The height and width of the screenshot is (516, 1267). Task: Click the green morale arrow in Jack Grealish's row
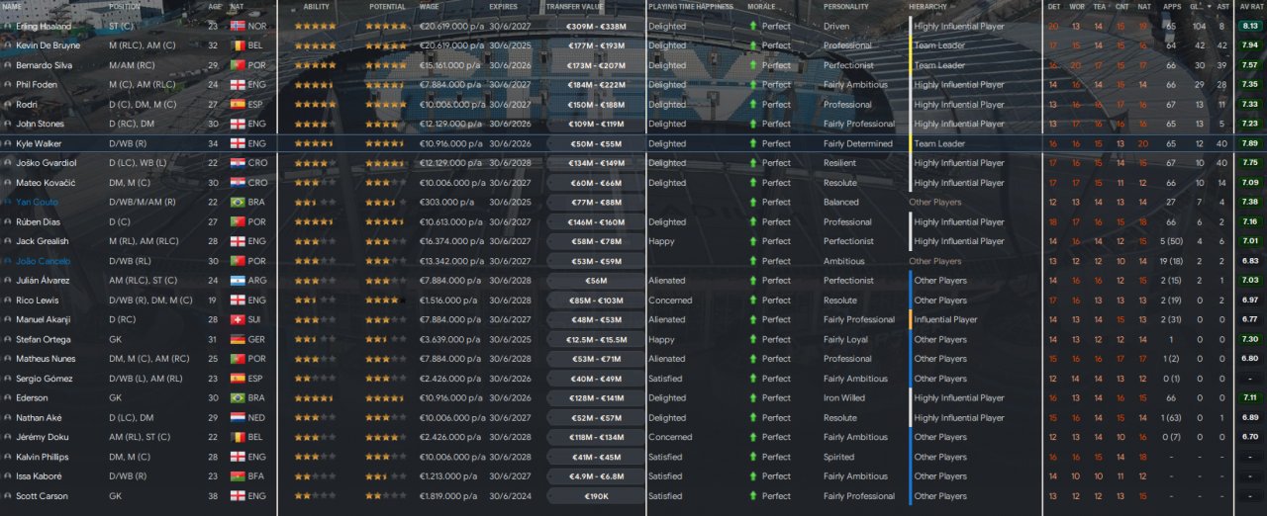(x=753, y=241)
